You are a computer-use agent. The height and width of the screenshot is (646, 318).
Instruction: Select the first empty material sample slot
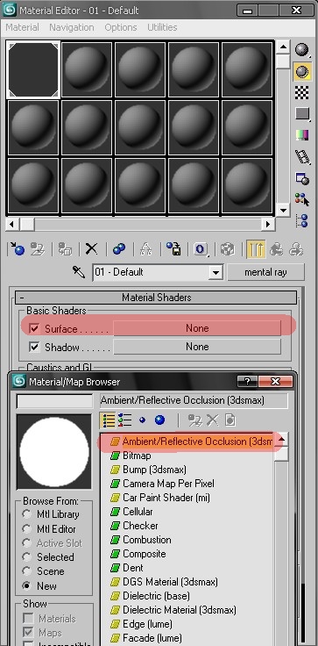click(x=34, y=69)
